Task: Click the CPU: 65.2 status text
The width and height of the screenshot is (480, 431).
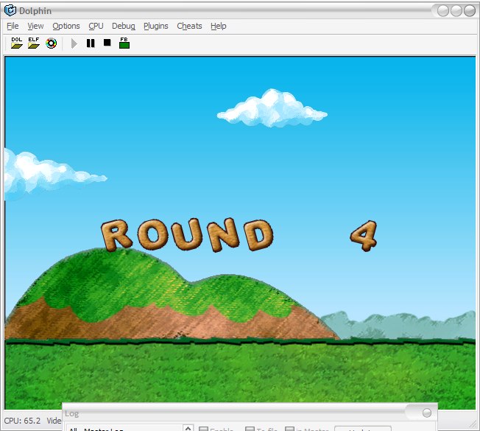Action: (22, 421)
